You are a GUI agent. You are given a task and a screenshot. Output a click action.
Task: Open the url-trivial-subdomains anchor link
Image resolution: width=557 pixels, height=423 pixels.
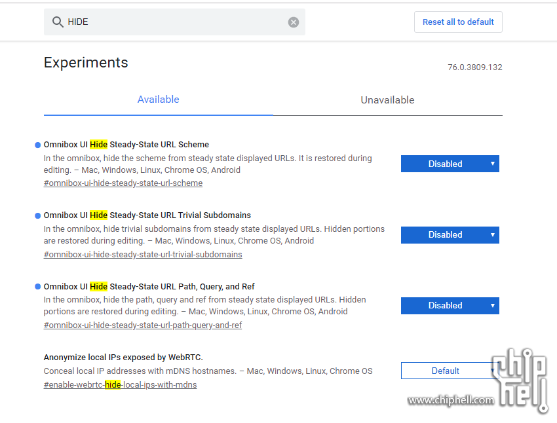pyautogui.click(x=143, y=255)
